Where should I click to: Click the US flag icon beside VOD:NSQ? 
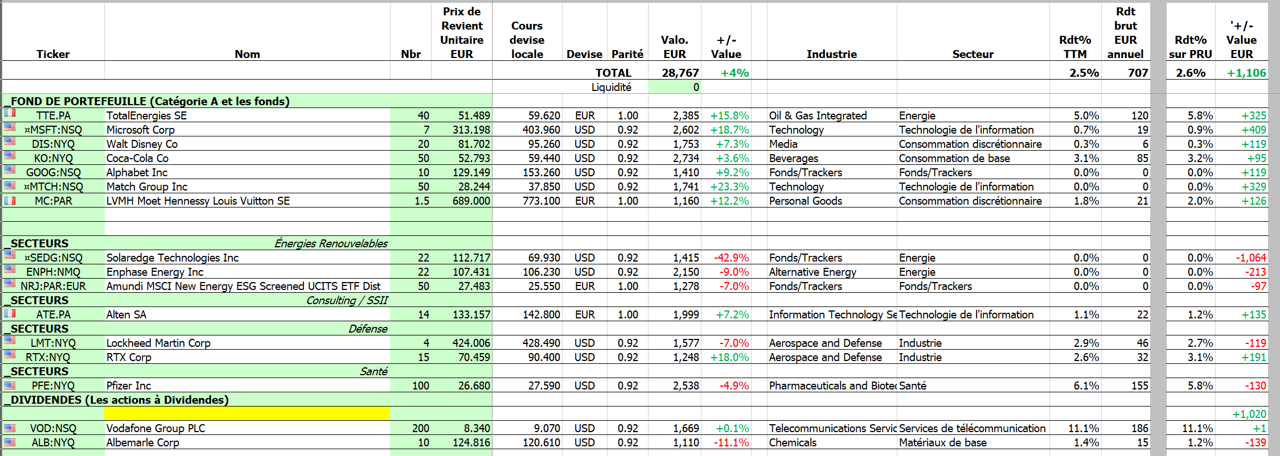tap(10, 427)
